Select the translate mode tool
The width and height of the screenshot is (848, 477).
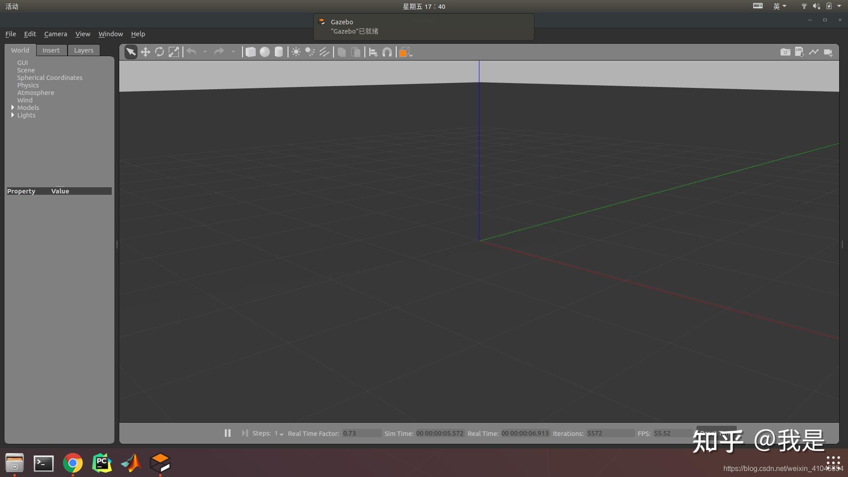(x=145, y=52)
